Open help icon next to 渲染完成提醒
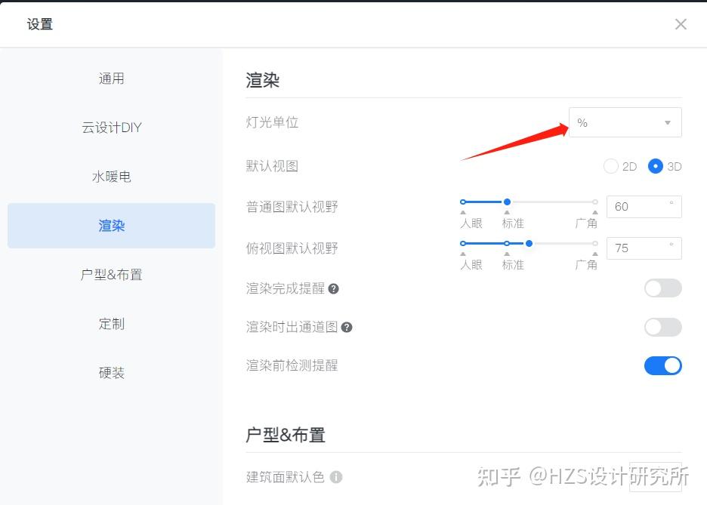Screen dimensions: 707x505 (x=333, y=289)
